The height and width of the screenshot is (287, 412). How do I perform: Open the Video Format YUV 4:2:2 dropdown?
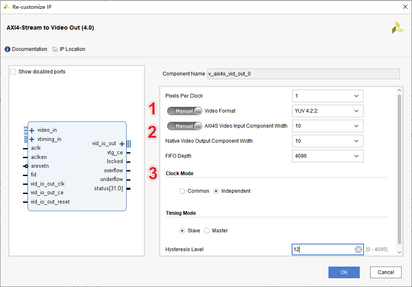328,111
